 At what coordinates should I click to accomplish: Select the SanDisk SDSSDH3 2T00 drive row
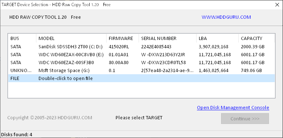(141, 47)
